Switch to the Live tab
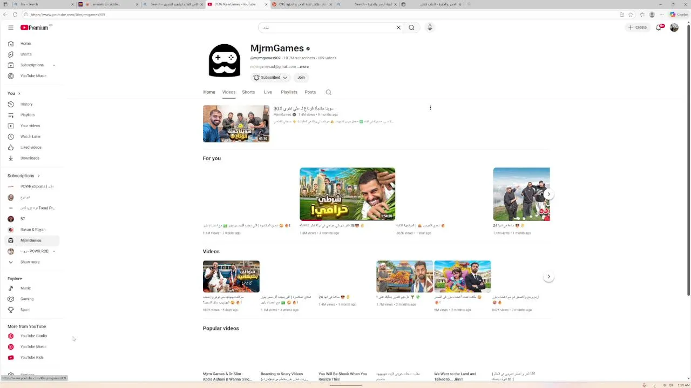 (268, 92)
